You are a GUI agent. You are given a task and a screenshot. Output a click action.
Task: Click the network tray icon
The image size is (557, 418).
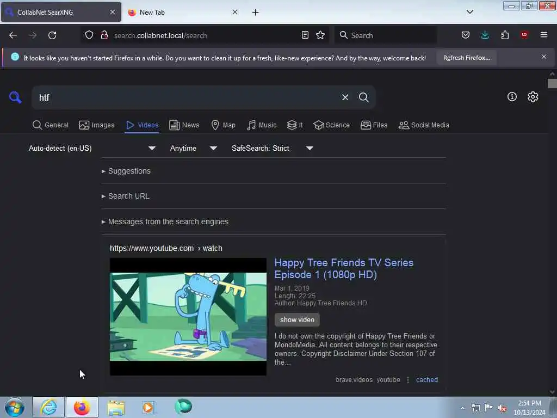[476, 408]
